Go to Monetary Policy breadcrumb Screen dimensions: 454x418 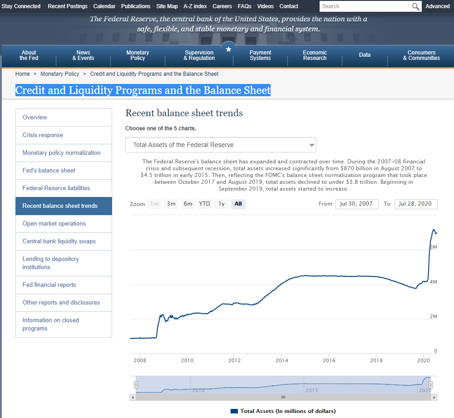(x=59, y=74)
